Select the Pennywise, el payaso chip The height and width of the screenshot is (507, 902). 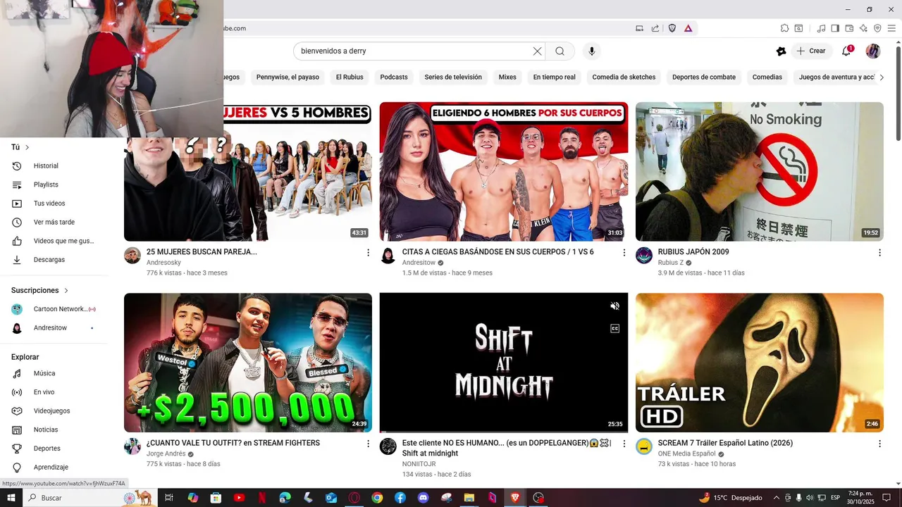click(288, 77)
